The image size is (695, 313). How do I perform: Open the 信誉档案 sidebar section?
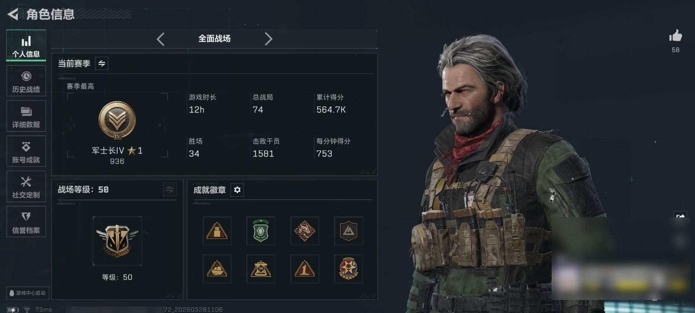click(26, 222)
